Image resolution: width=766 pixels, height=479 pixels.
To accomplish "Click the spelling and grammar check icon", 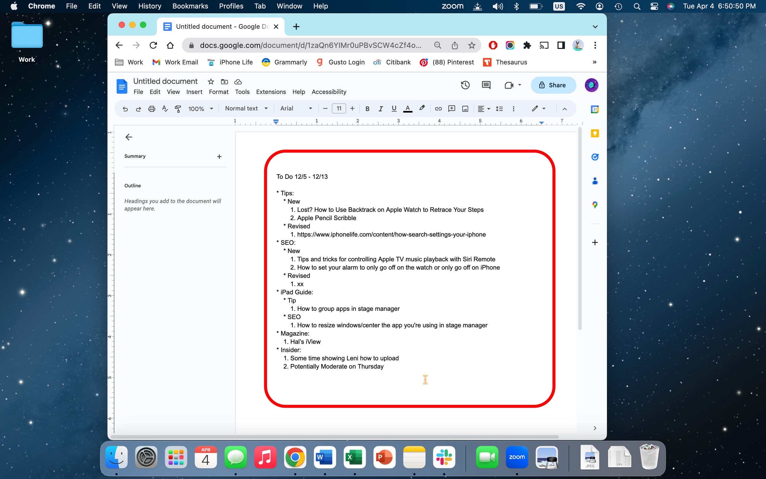I will (165, 109).
